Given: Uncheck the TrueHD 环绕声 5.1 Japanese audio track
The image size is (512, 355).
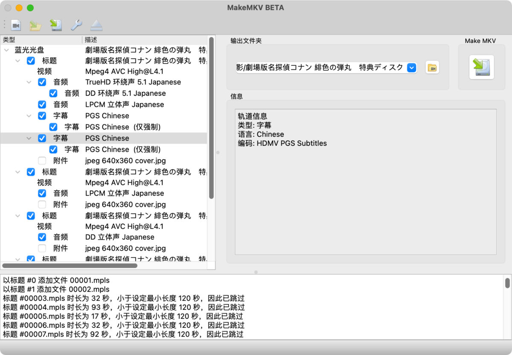Looking at the screenshot, I should tap(42, 82).
